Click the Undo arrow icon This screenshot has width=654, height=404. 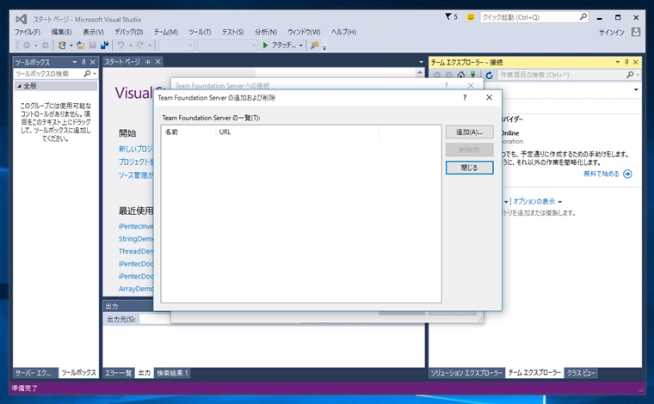point(121,45)
